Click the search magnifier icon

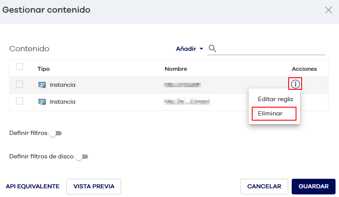click(x=212, y=49)
